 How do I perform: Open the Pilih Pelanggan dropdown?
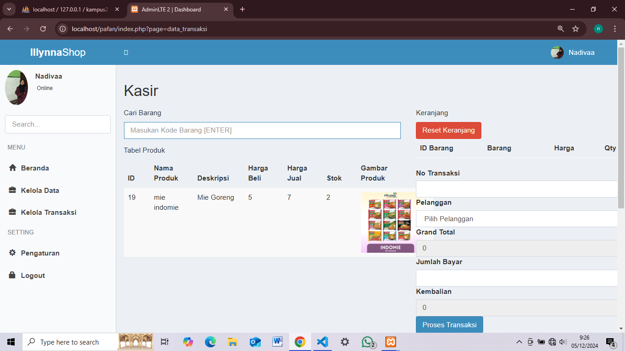tap(517, 219)
